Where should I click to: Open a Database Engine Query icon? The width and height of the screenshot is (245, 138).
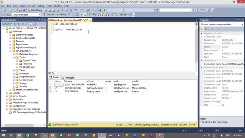point(45,10)
